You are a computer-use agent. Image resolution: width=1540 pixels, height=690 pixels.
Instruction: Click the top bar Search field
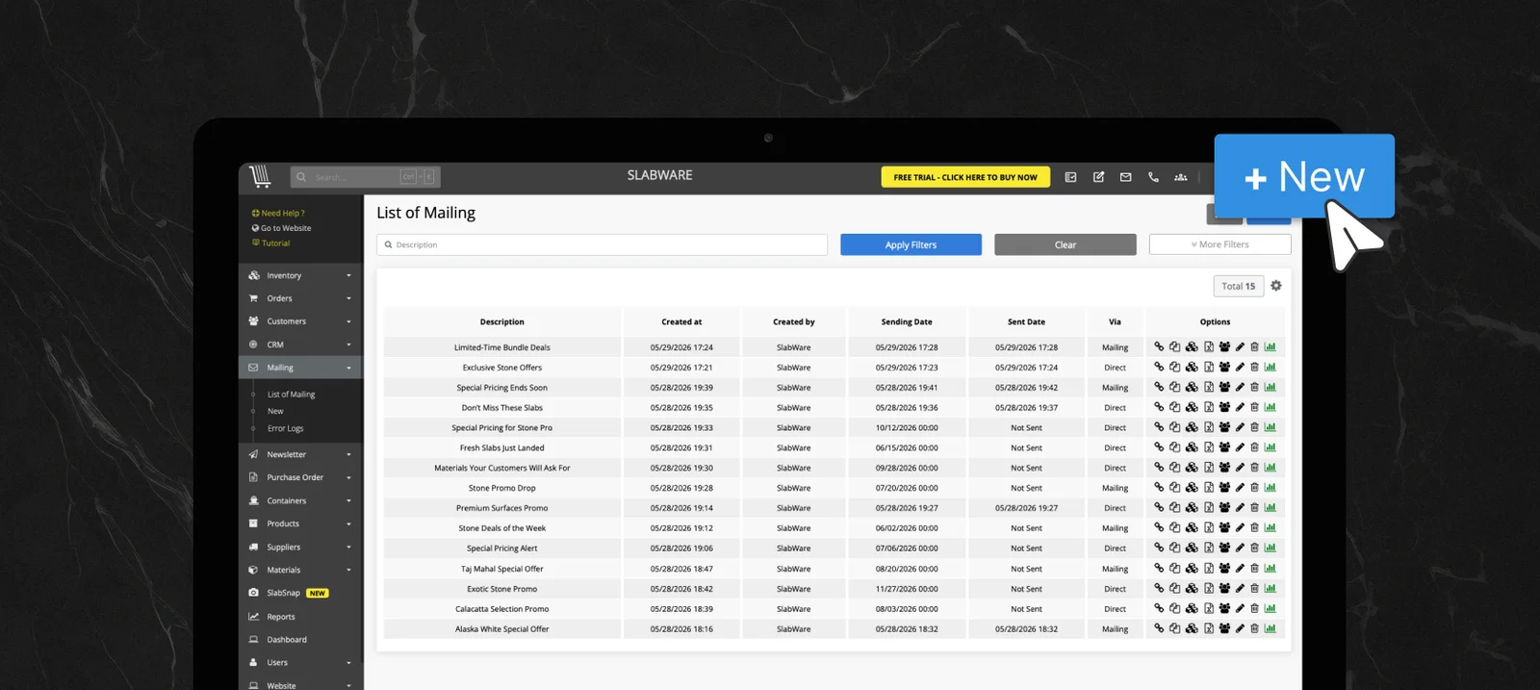coord(365,177)
